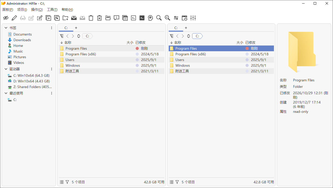The image size is (333, 188).
Task: Click the copy icon with plus sign
Action: tap(48, 18)
